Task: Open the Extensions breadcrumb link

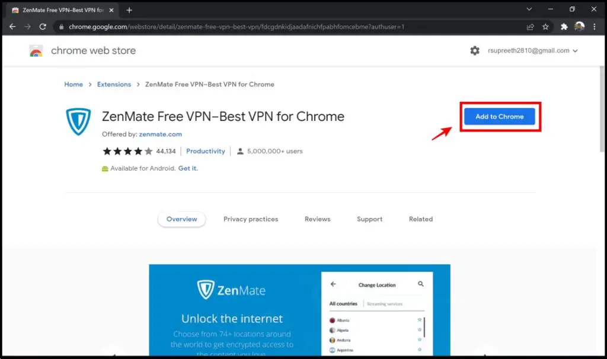Action: (114, 84)
